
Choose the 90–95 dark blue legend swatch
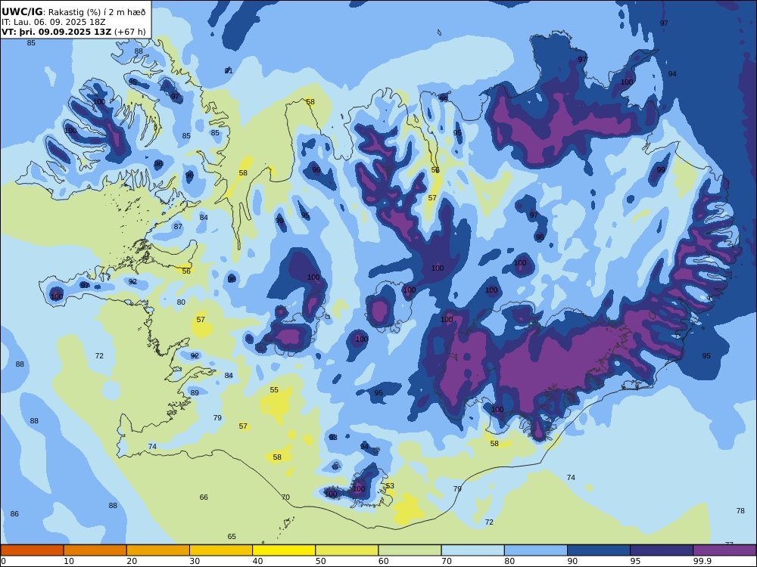pos(599,550)
